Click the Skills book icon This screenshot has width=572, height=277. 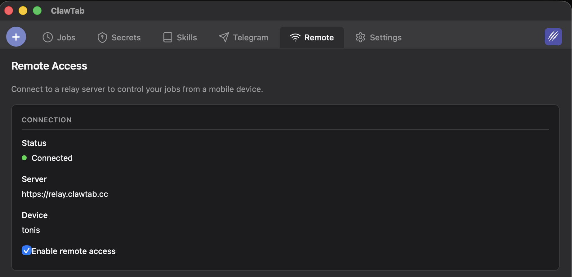point(168,37)
